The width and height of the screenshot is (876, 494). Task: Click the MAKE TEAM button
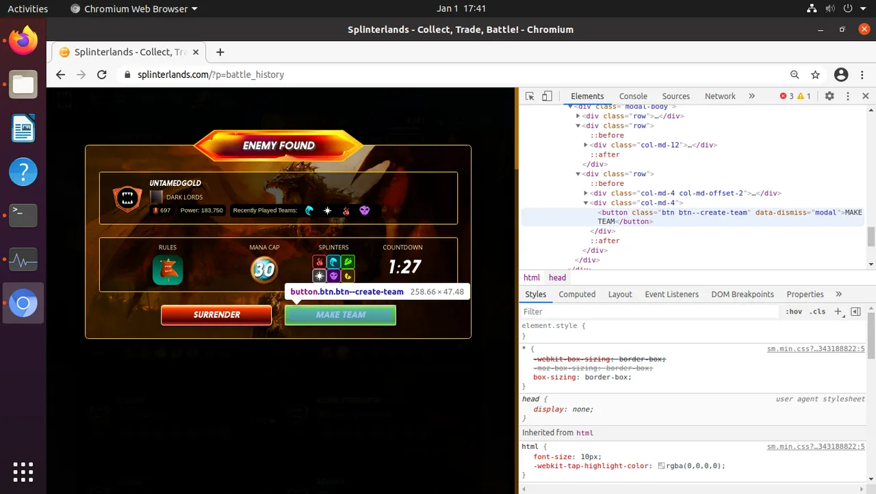click(x=340, y=315)
